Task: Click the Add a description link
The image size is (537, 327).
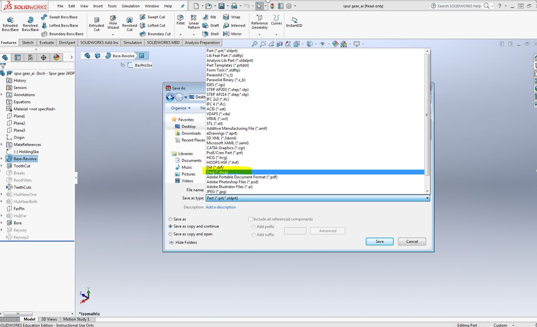Action: click(221, 207)
